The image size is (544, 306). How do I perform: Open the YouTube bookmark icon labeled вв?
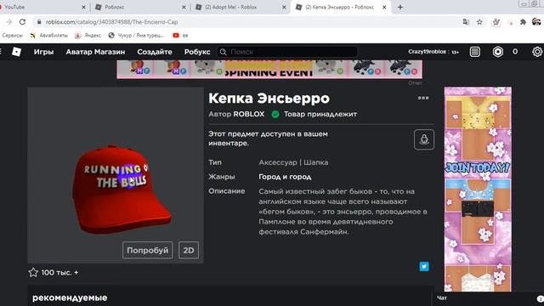click(x=180, y=36)
